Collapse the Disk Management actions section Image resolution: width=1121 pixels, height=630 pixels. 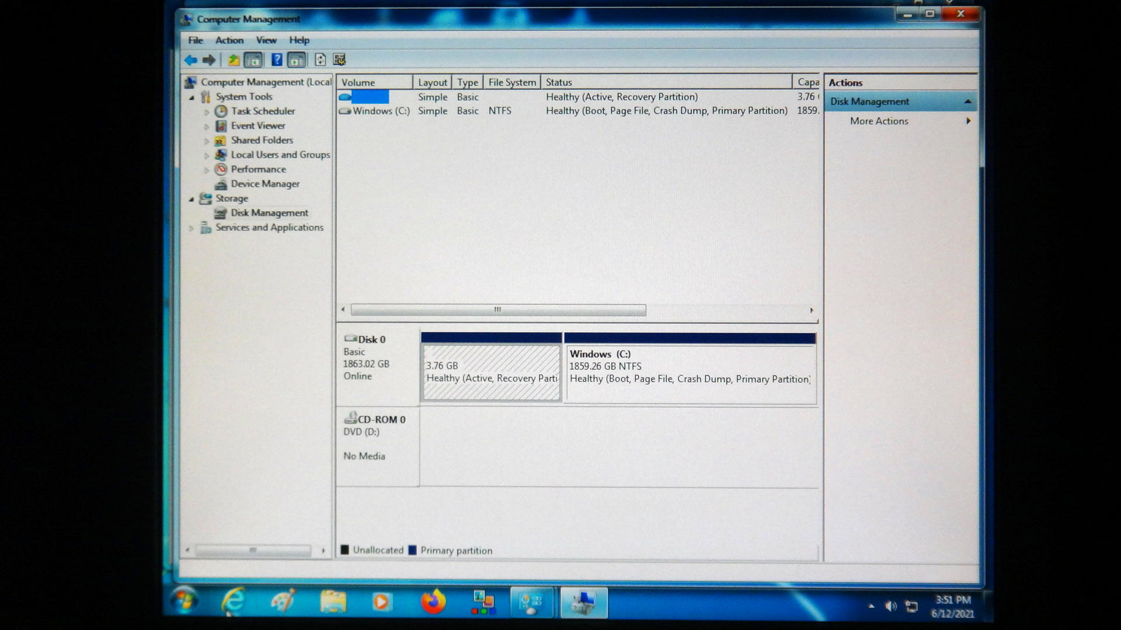click(x=967, y=101)
